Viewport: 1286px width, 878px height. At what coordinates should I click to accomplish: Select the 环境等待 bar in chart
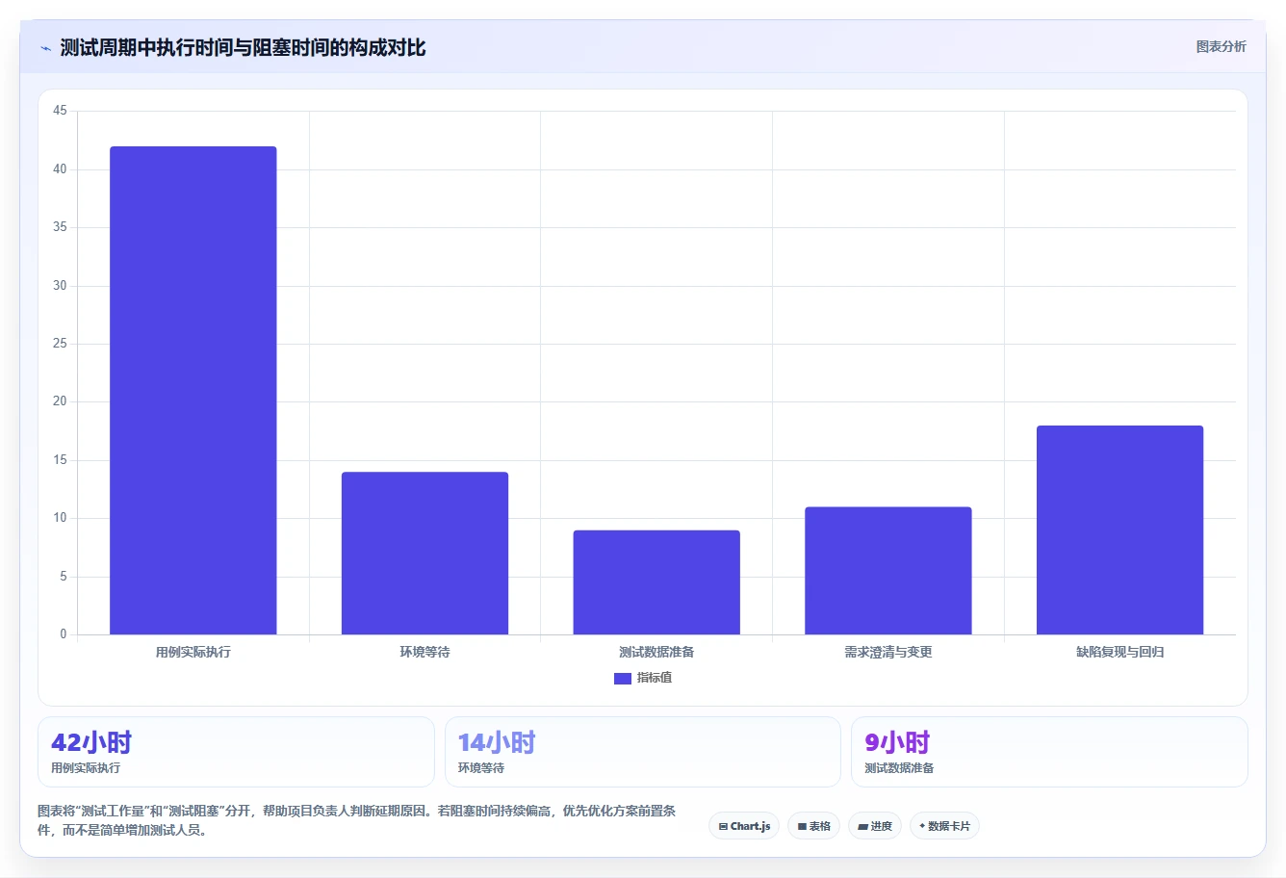(x=424, y=553)
